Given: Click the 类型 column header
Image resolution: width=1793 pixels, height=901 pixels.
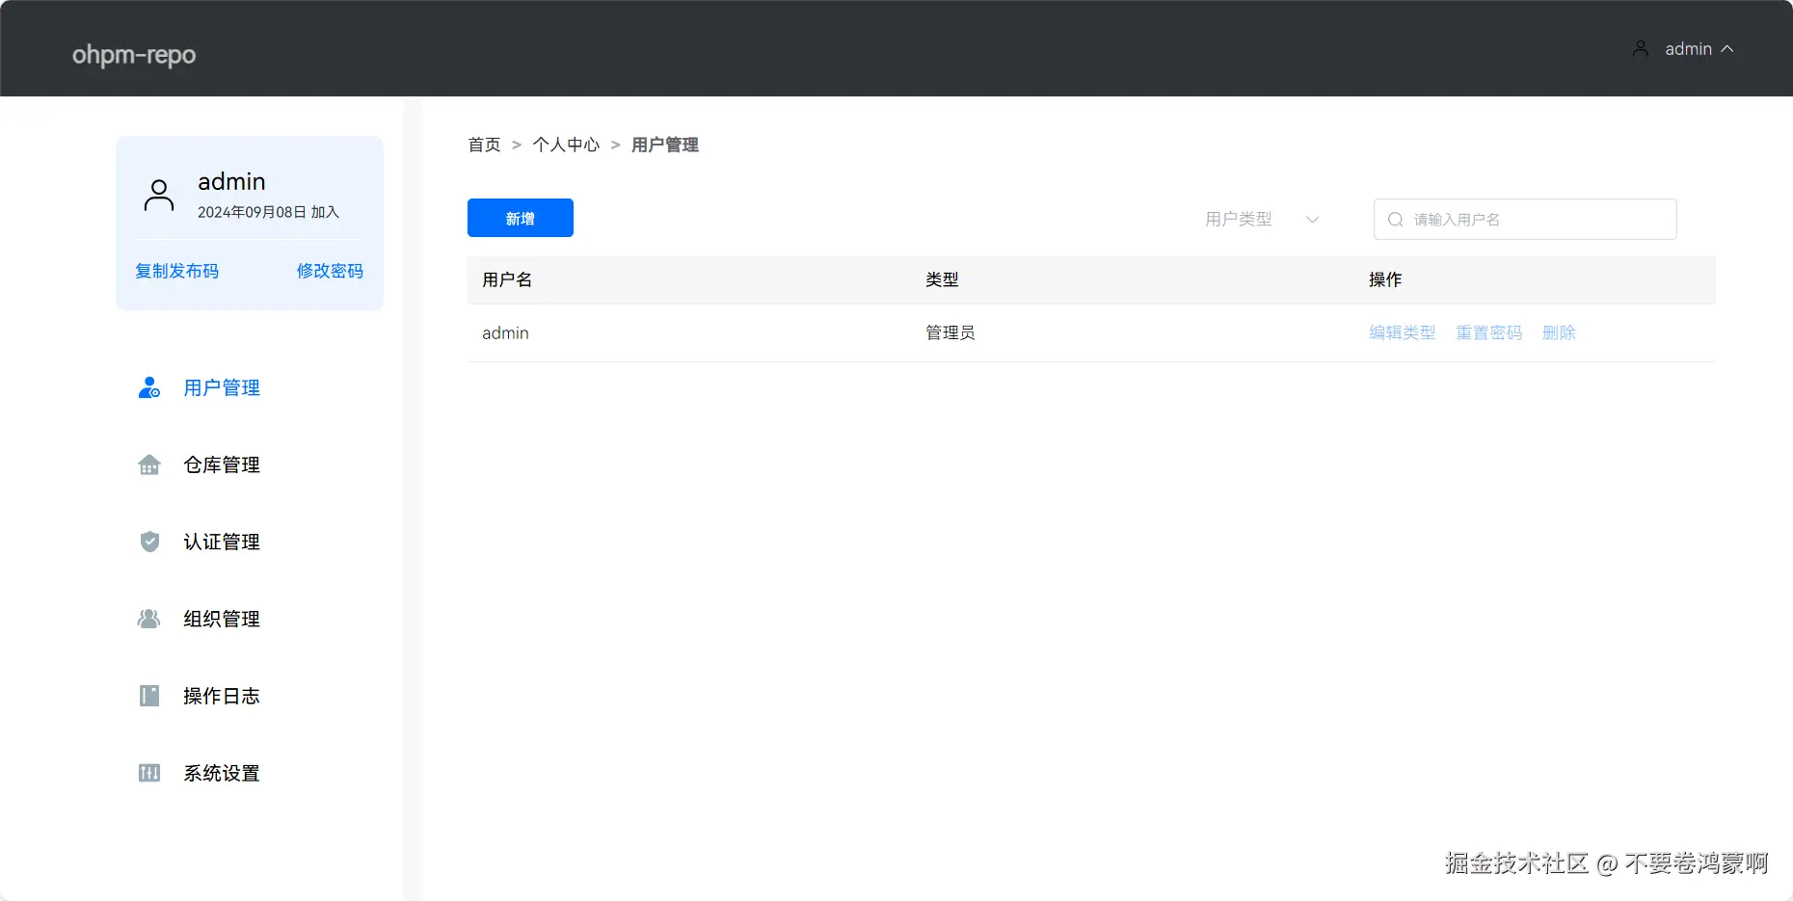Looking at the screenshot, I should click(942, 279).
